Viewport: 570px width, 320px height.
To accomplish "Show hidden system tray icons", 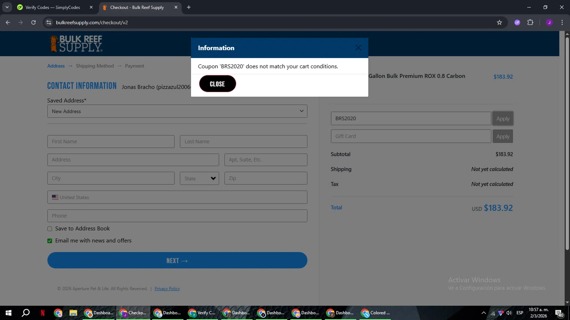I will tap(483, 313).
